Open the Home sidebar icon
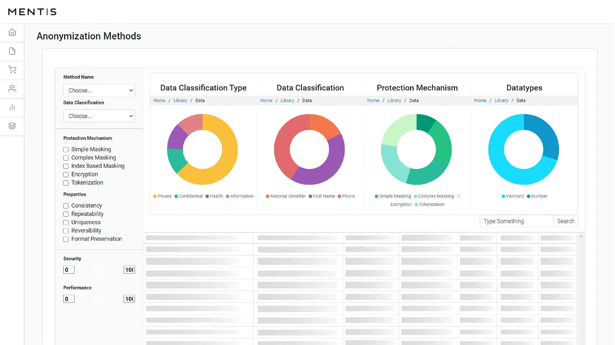 coord(12,32)
